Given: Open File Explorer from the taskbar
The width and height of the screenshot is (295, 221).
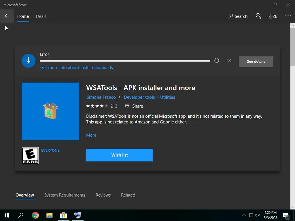Looking at the screenshot, I should (x=49, y=215).
